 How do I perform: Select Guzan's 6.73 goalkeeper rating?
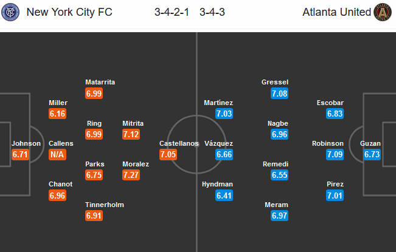[x=372, y=154]
